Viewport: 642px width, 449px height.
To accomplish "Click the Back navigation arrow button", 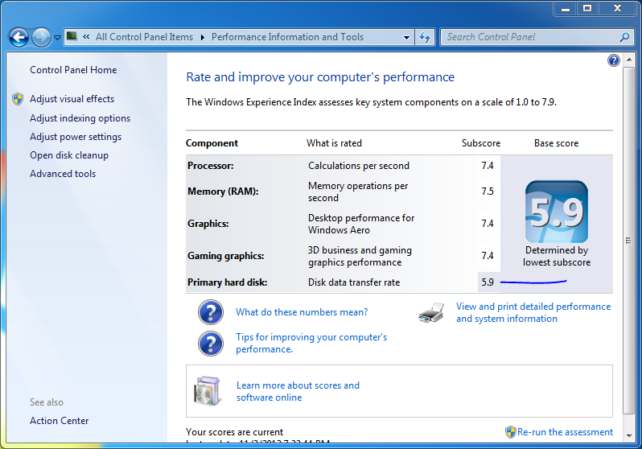I will [19, 38].
